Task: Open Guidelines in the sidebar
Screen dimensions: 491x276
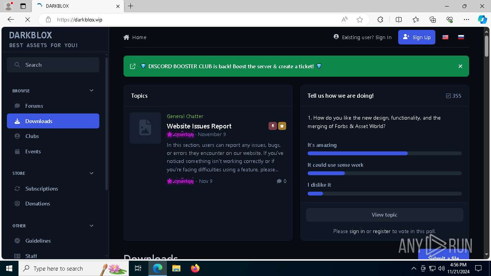Action: 53,241
